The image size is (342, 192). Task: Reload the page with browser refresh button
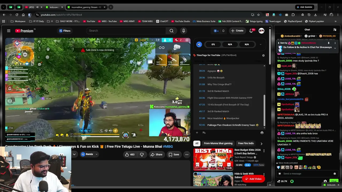click(x=17, y=15)
